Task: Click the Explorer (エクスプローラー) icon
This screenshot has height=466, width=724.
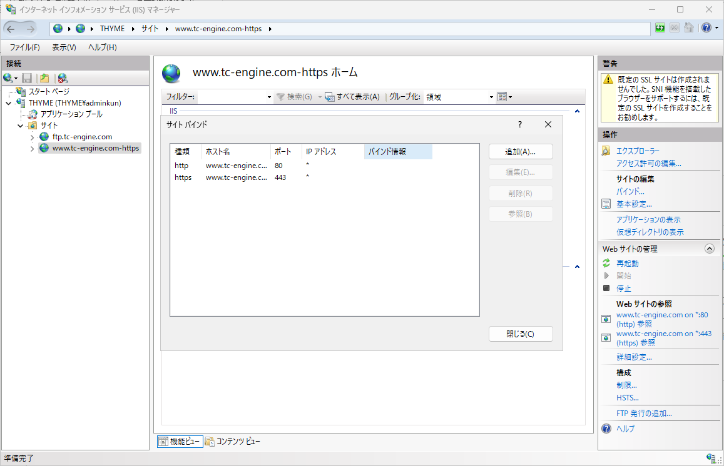Action: (x=606, y=151)
